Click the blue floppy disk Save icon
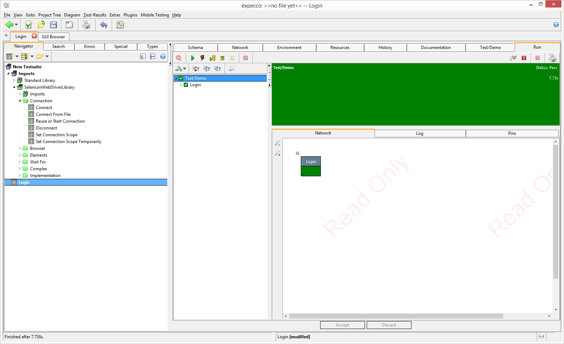 54,25
